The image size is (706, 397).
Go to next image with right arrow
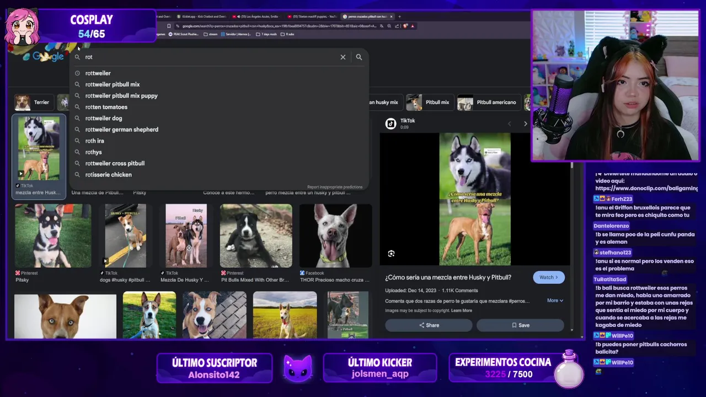[x=525, y=124]
